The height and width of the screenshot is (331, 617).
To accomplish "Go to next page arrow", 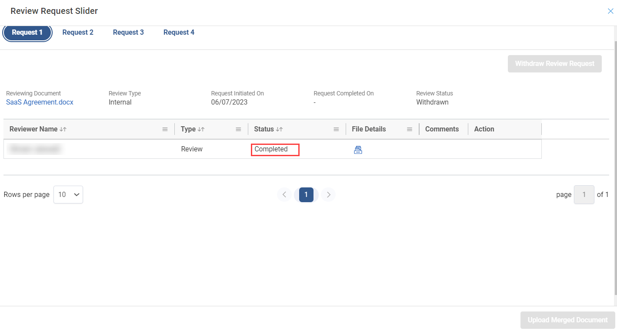I will (x=329, y=195).
